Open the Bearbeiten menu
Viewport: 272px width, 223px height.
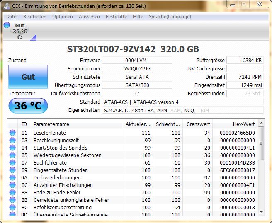pos(35,17)
